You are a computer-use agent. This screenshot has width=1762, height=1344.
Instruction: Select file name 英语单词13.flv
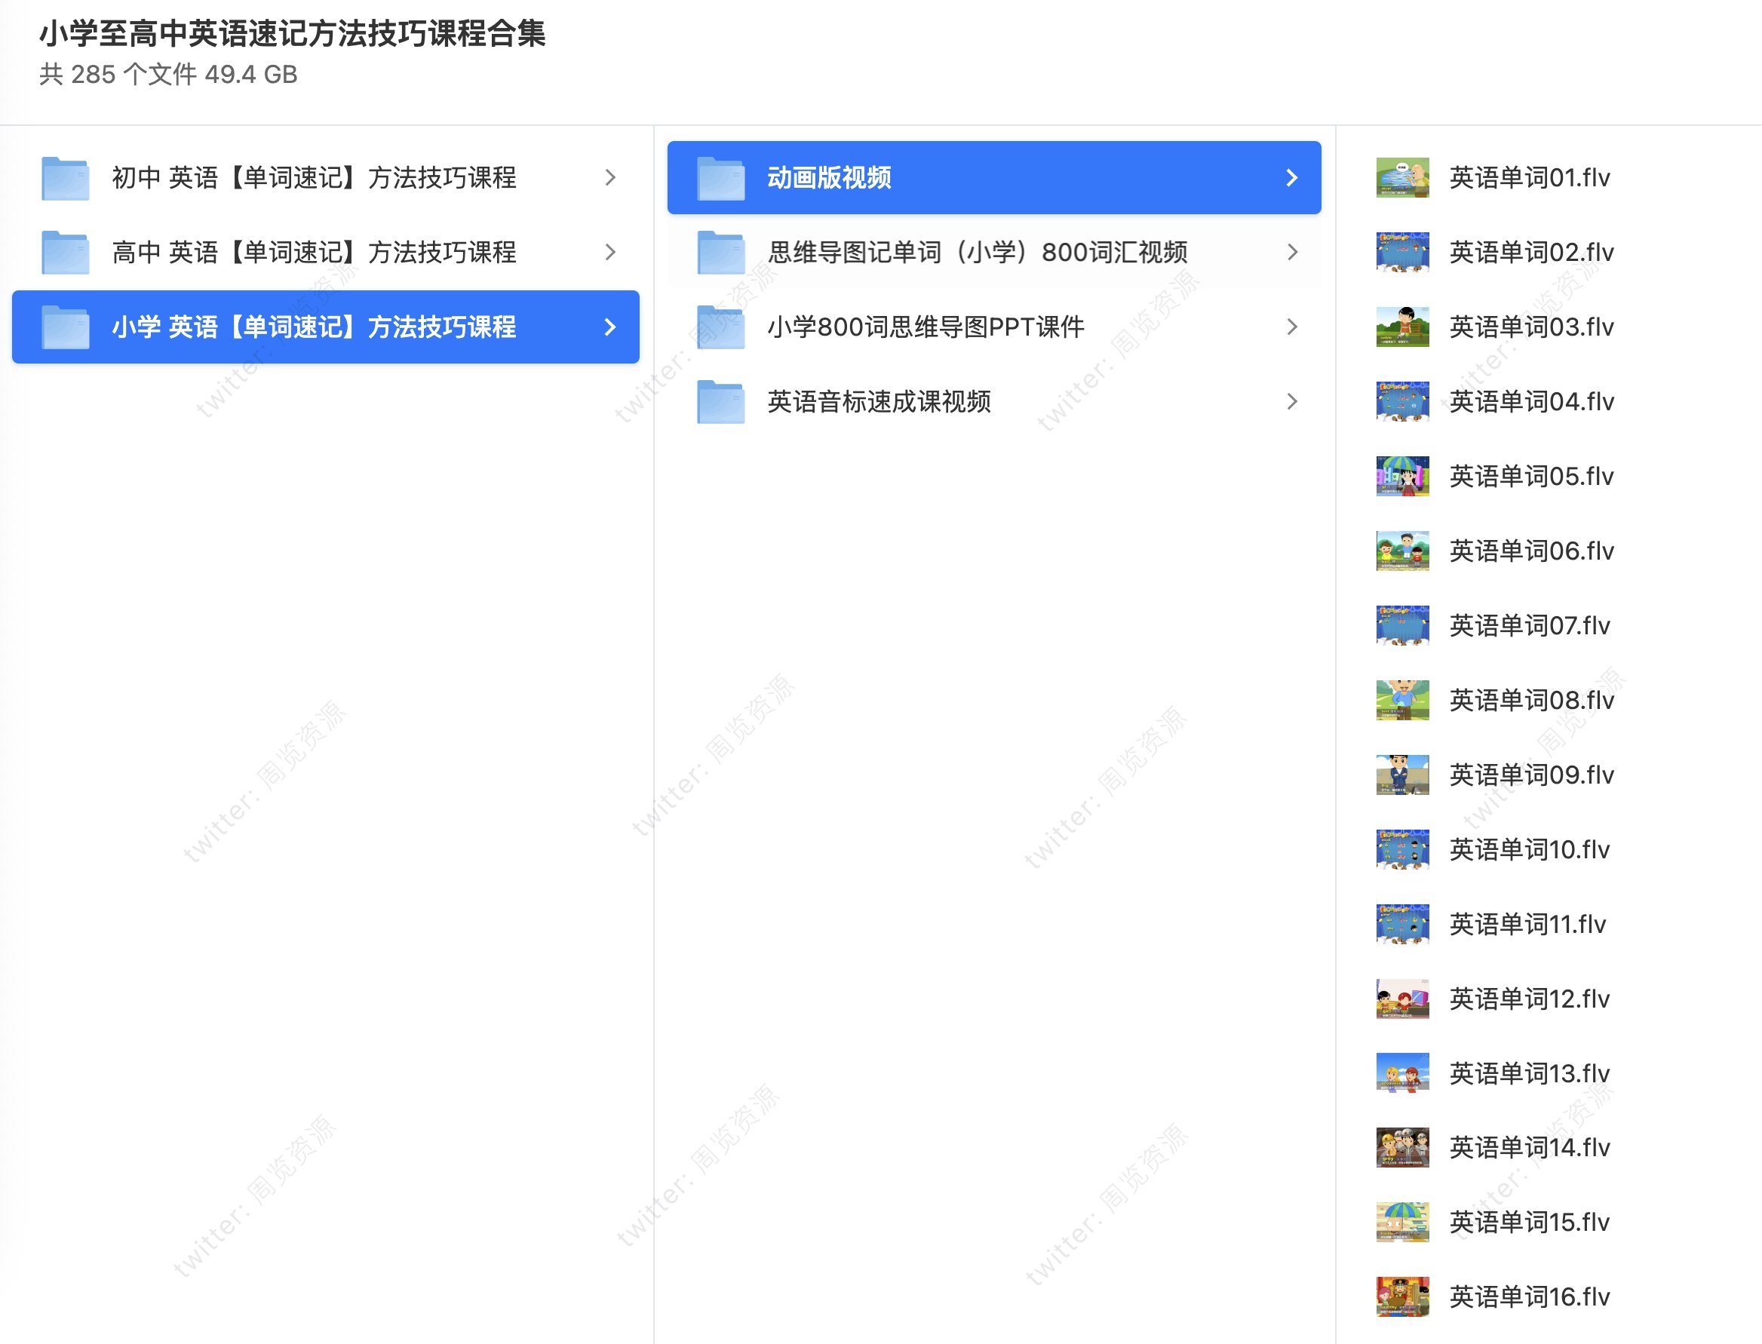(1530, 1072)
